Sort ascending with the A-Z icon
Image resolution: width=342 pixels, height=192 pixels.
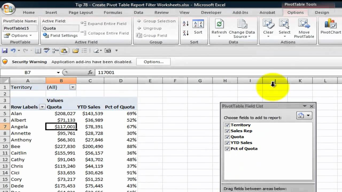click(x=185, y=23)
